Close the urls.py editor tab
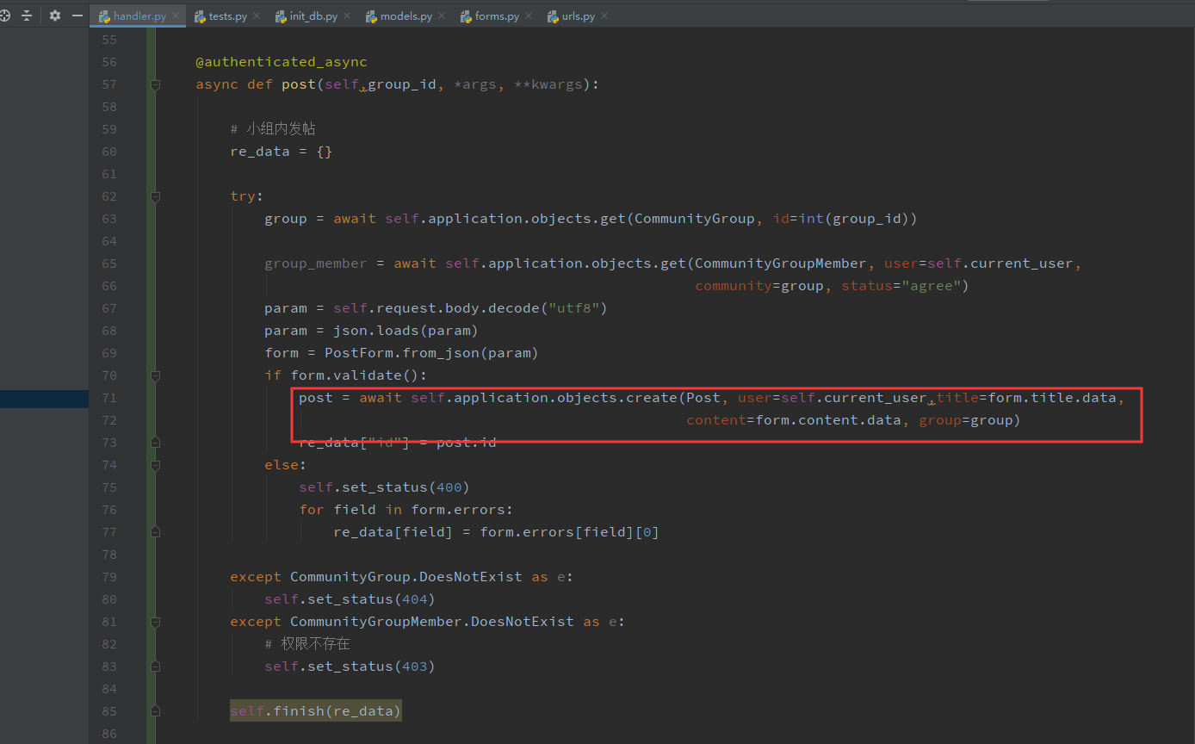 point(604,16)
